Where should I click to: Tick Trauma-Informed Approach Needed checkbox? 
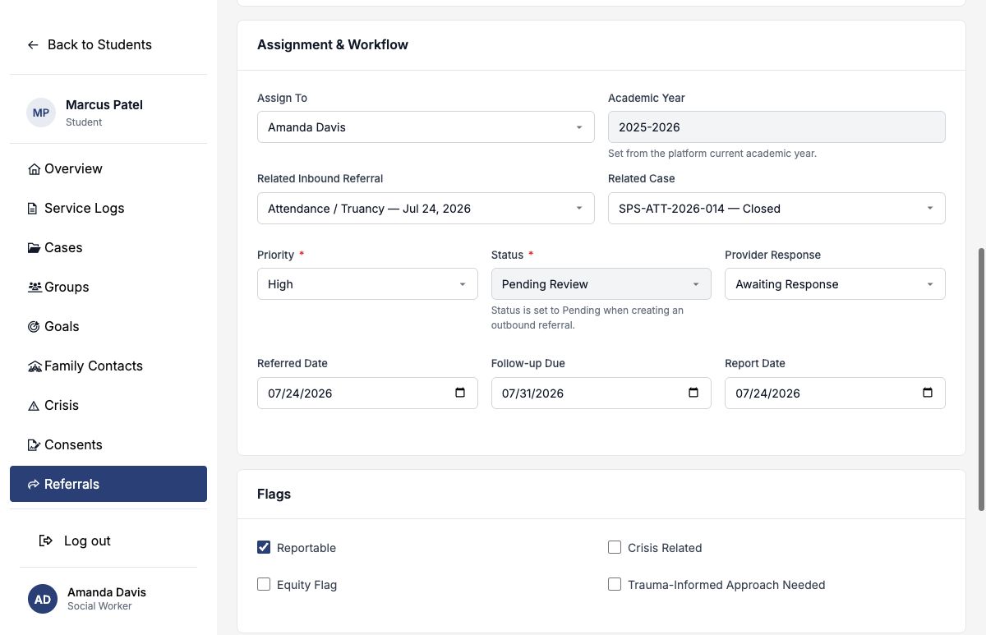(x=615, y=584)
